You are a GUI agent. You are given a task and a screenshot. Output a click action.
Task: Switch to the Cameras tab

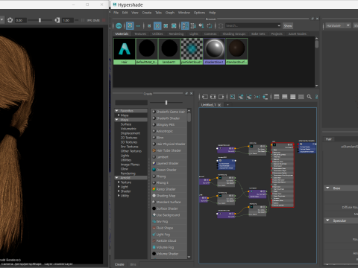click(x=210, y=33)
